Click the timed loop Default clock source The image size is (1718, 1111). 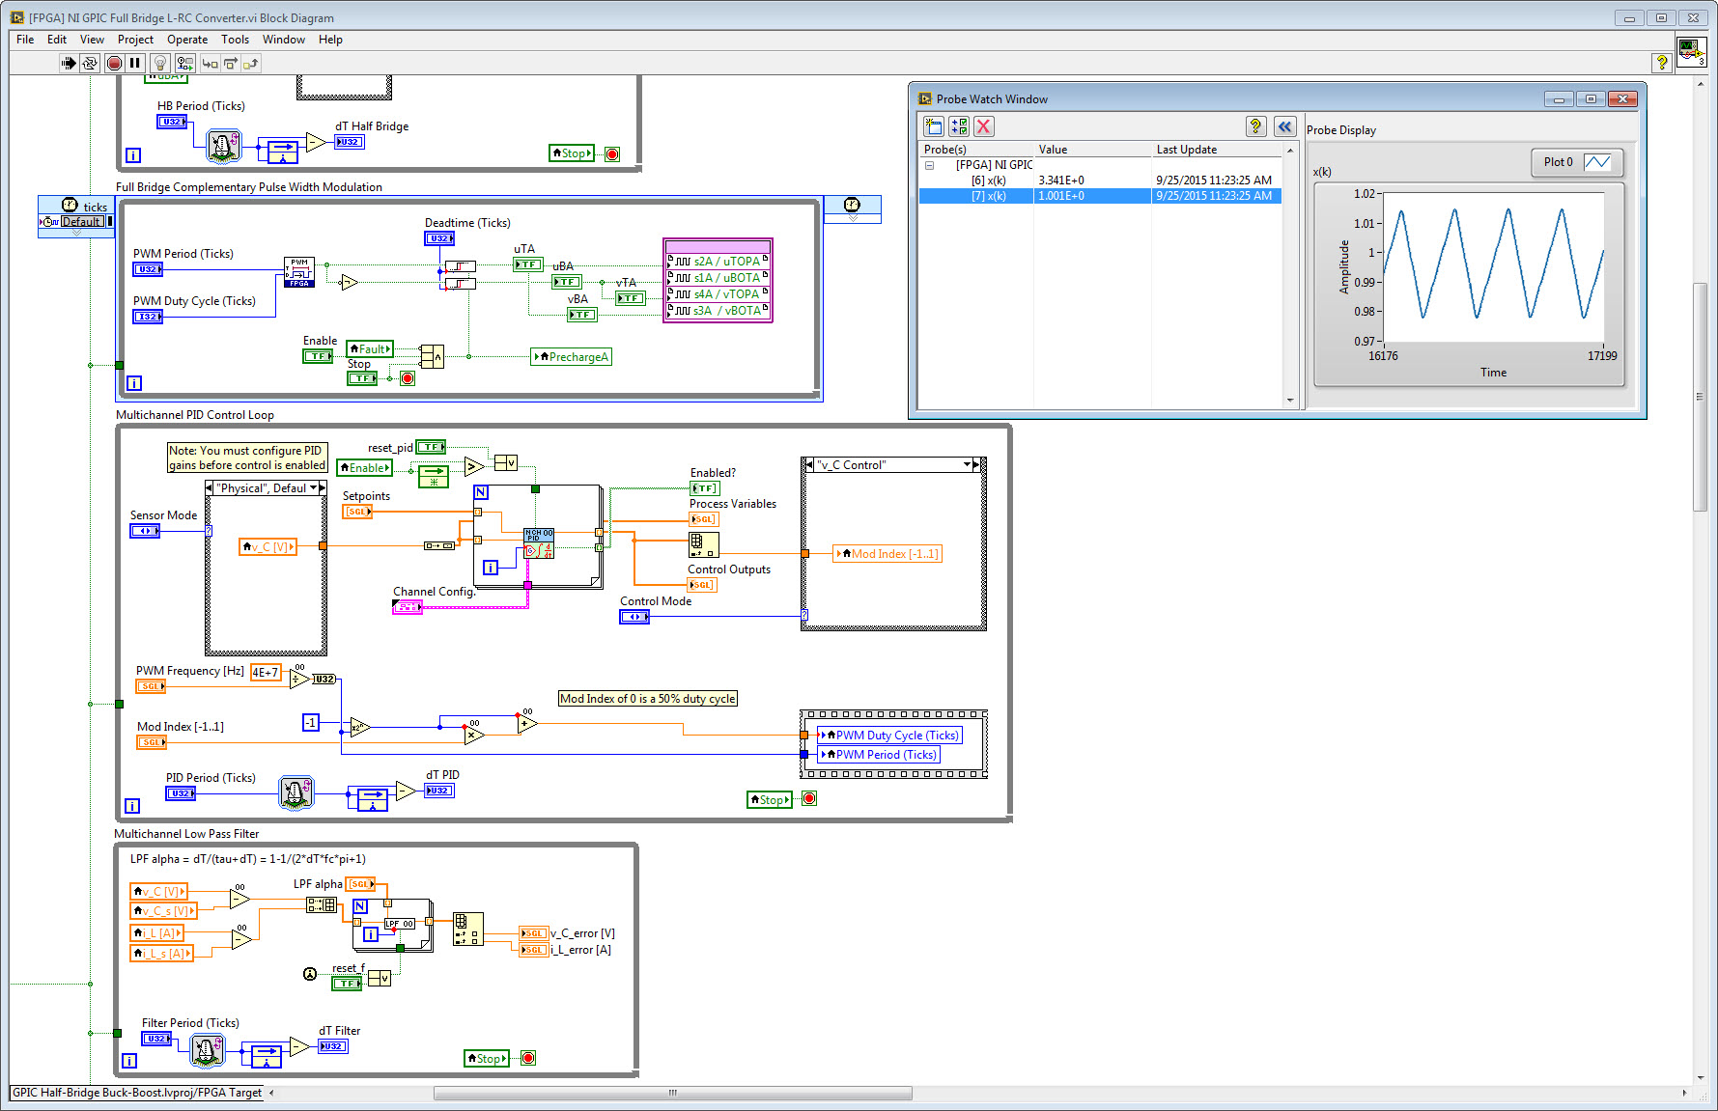pos(81,222)
